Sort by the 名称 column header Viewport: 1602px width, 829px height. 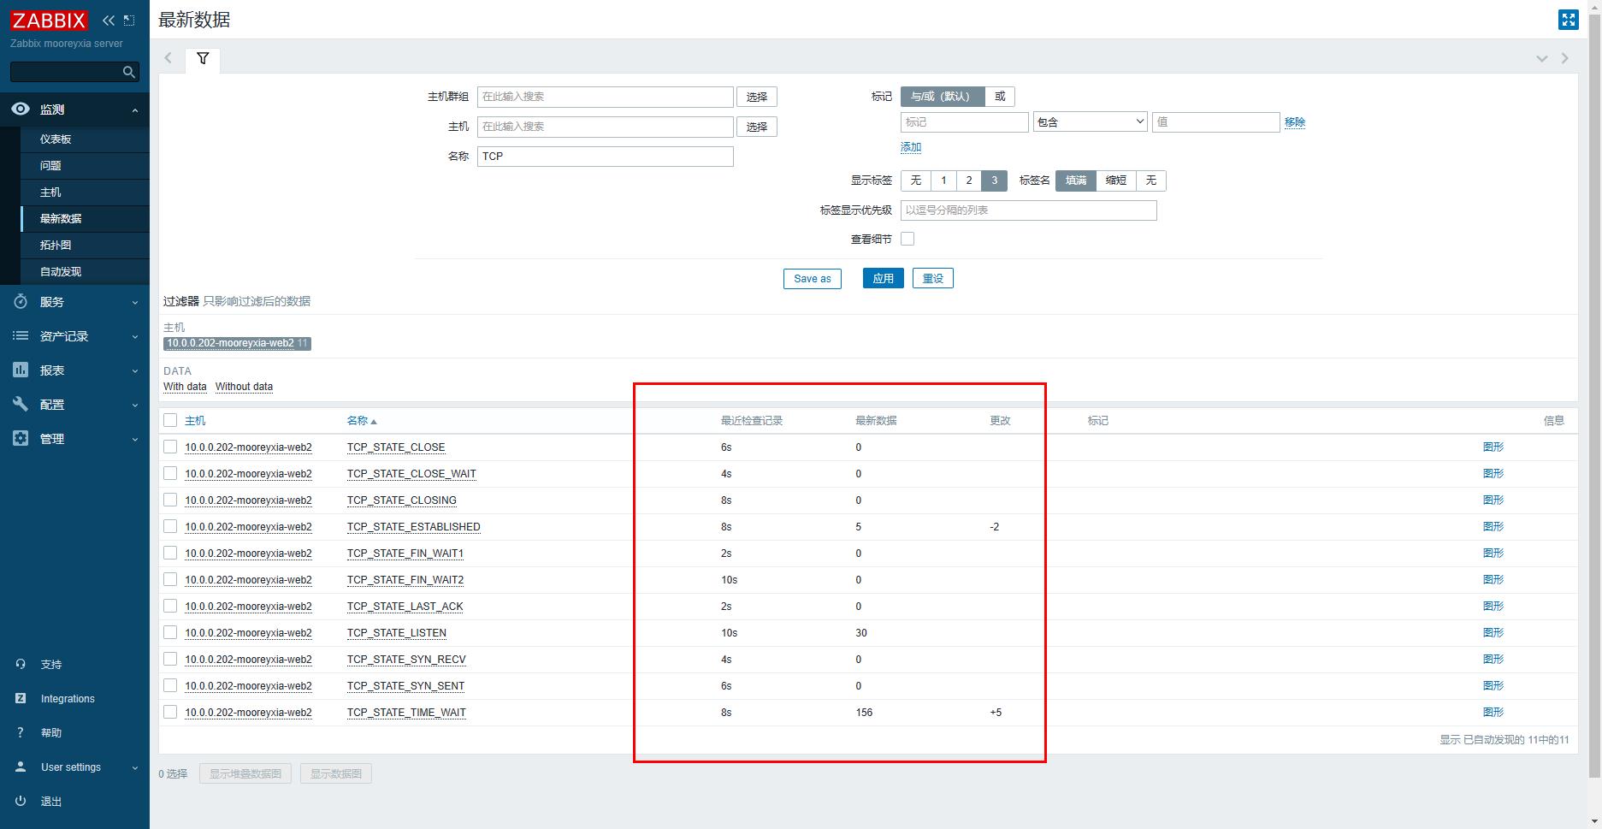pyautogui.click(x=362, y=420)
